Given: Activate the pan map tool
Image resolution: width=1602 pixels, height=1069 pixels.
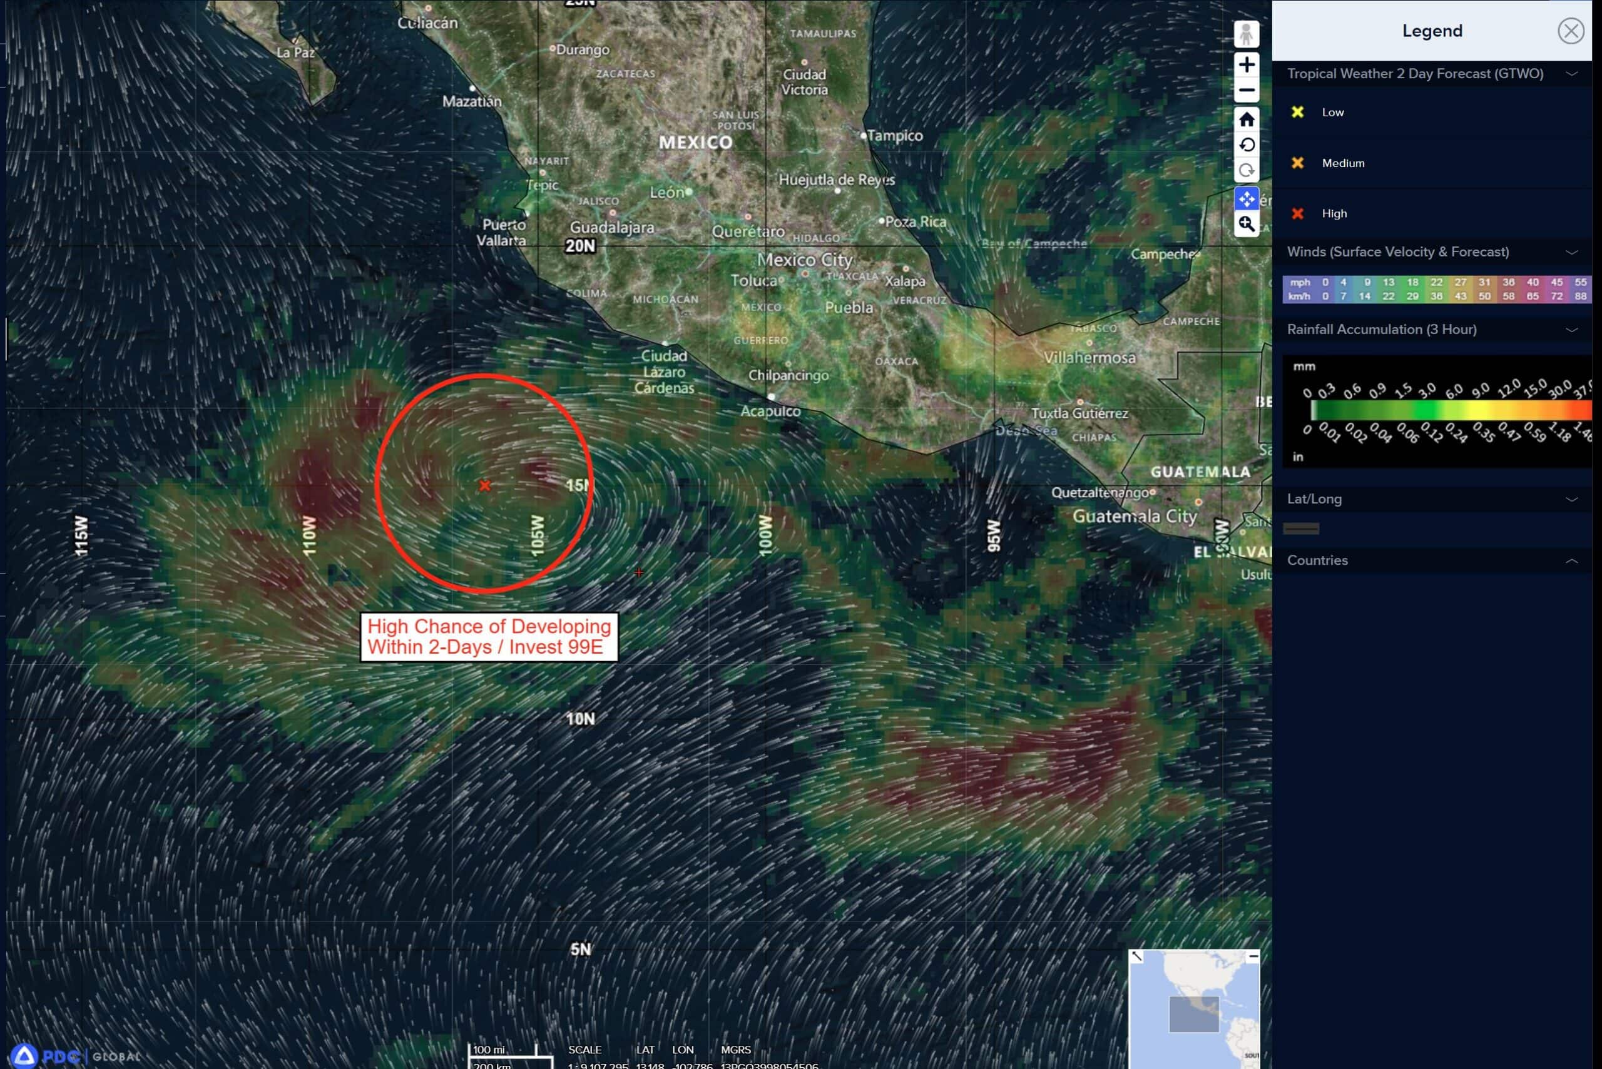Looking at the screenshot, I should [1246, 199].
